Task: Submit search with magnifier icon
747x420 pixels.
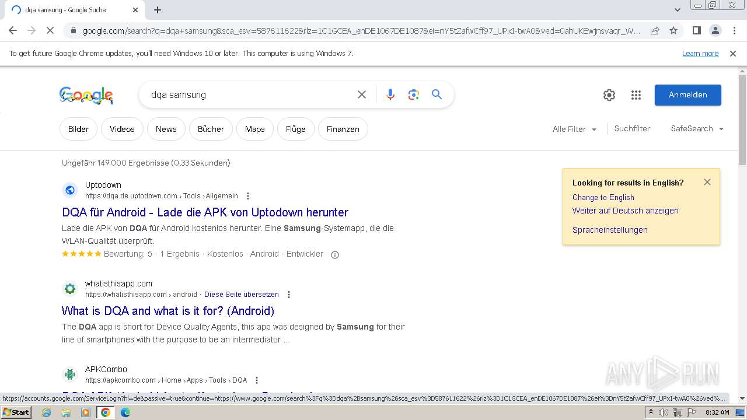Action: pyautogui.click(x=437, y=94)
